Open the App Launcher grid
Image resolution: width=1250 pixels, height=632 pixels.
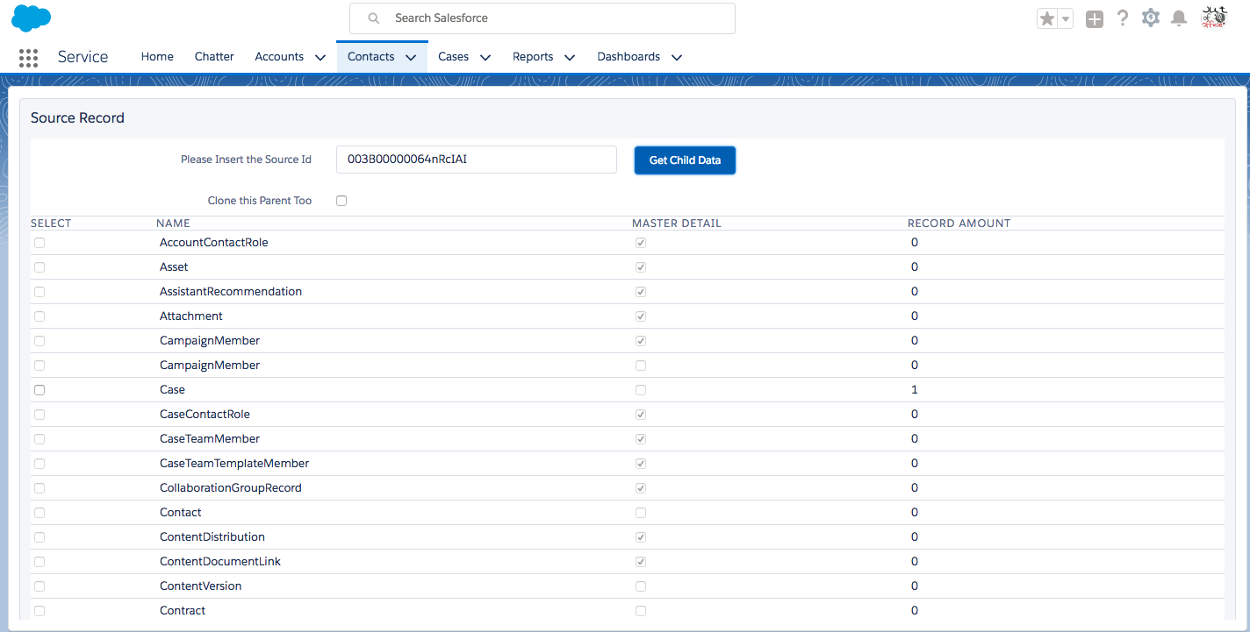[28, 57]
